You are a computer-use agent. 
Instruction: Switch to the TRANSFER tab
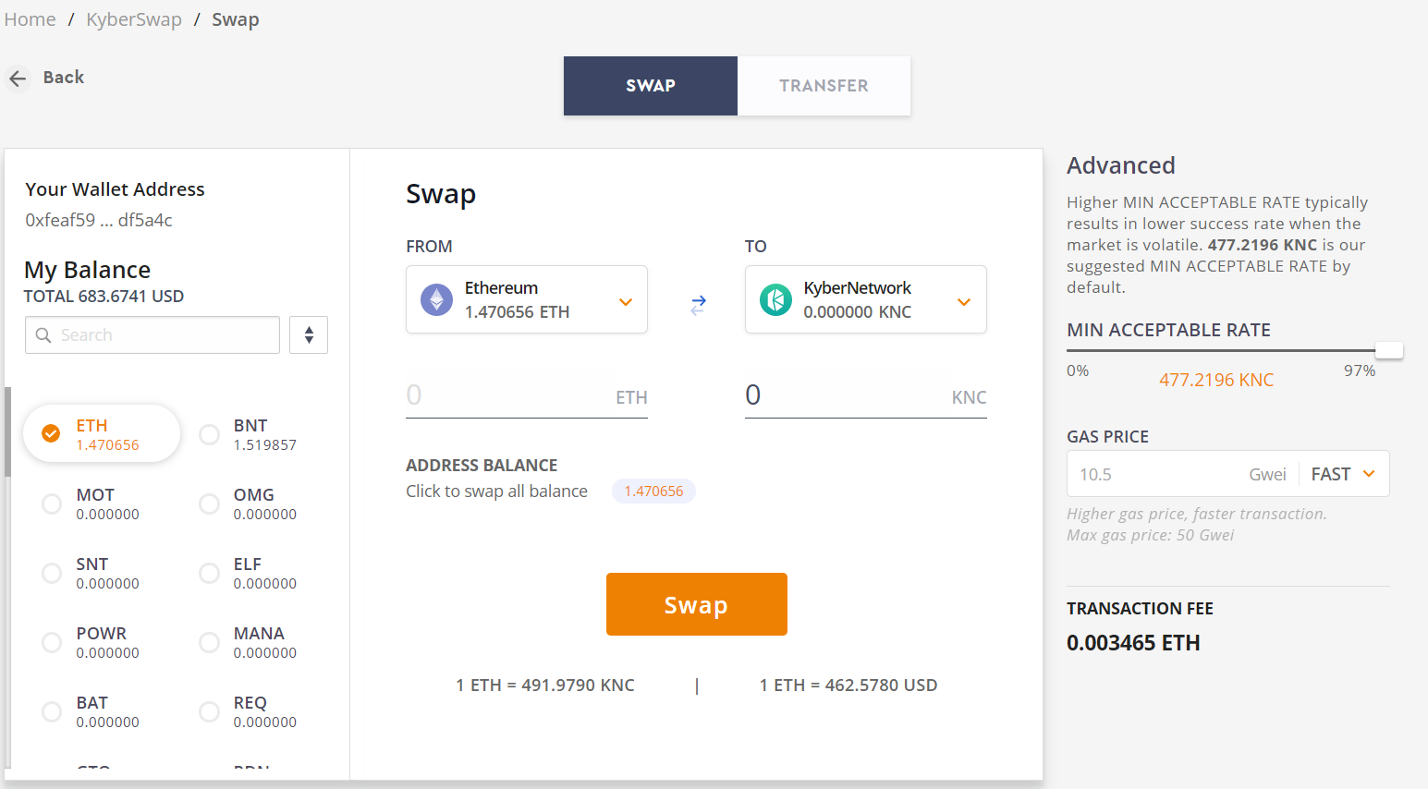(824, 86)
